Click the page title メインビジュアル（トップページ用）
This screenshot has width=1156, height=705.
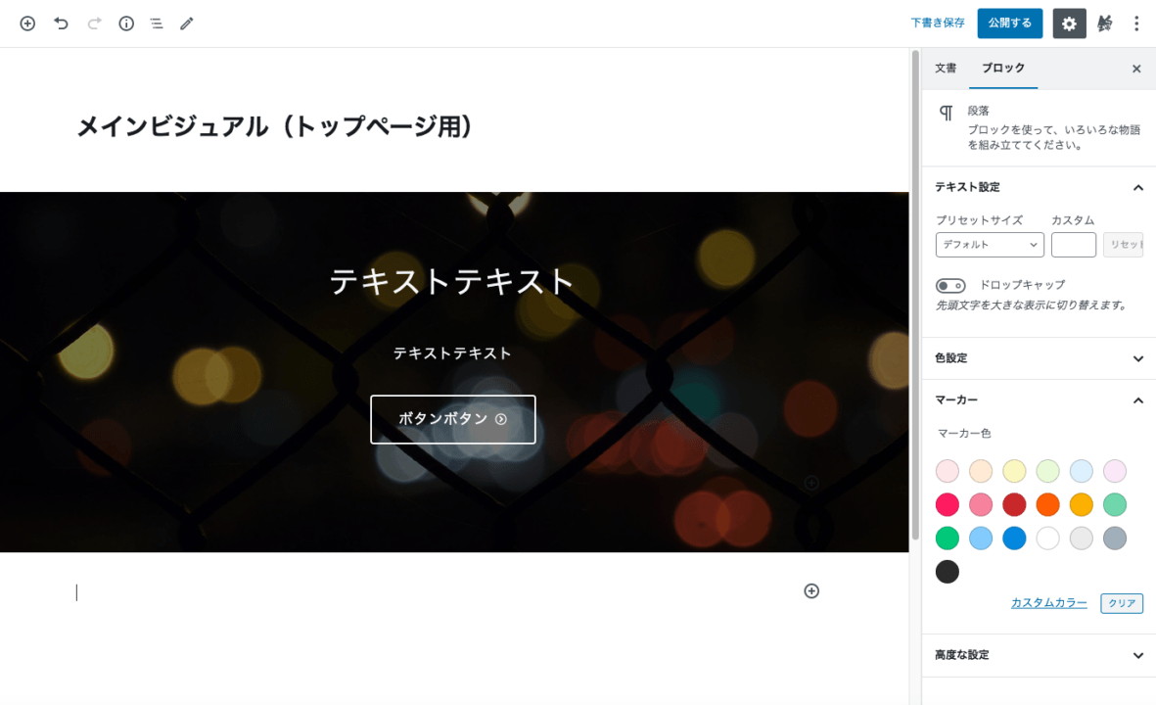[x=274, y=126]
